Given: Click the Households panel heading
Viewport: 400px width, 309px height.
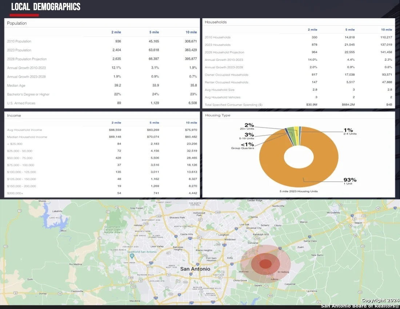Looking at the screenshot, I should [216, 22].
